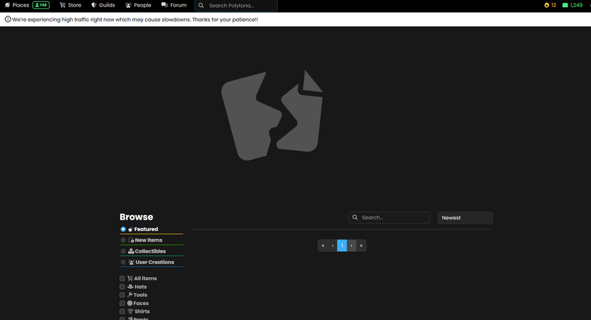The image size is (591, 320).
Task: Select the Collectibles radio option
Action: (x=123, y=251)
